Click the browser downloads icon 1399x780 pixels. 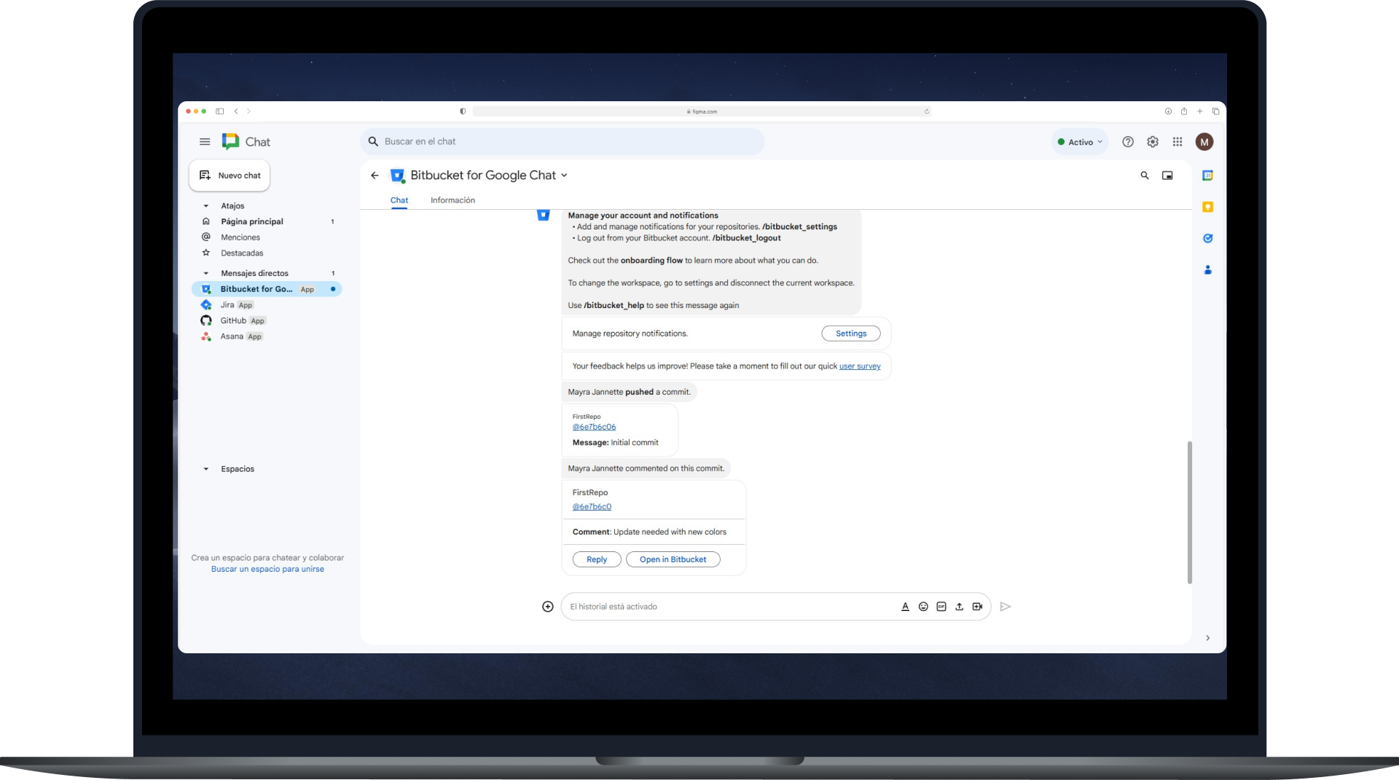pyautogui.click(x=1168, y=111)
